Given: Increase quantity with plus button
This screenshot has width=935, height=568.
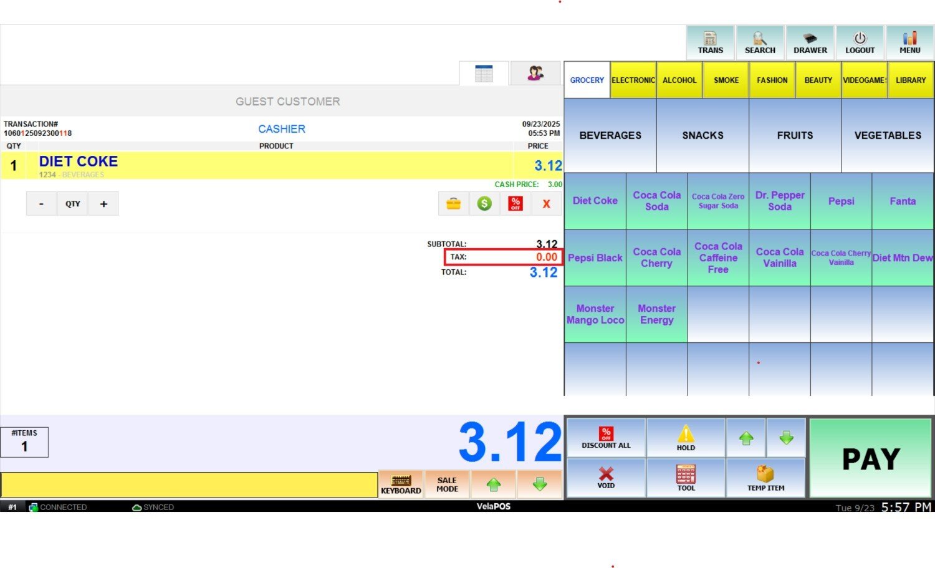Looking at the screenshot, I should click(103, 204).
